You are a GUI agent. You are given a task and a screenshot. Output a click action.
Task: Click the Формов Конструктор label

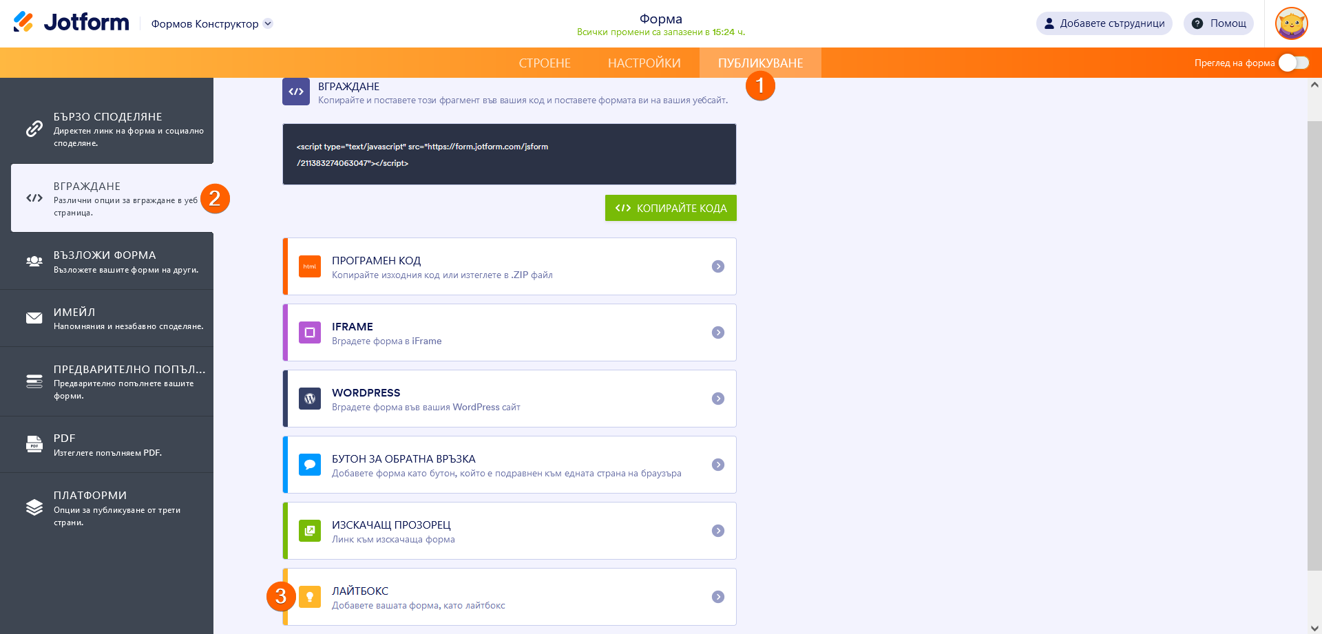tap(205, 23)
